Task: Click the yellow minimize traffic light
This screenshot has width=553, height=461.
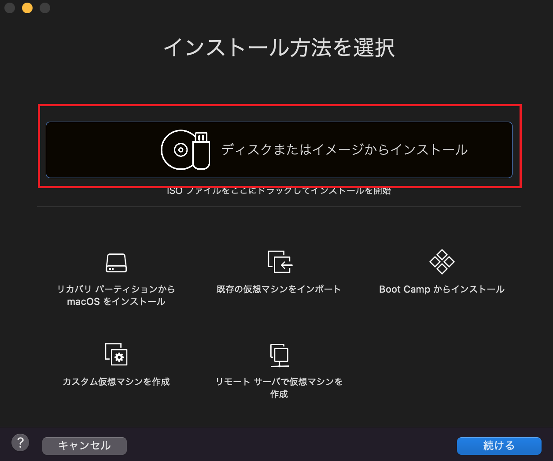Action: (27, 7)
